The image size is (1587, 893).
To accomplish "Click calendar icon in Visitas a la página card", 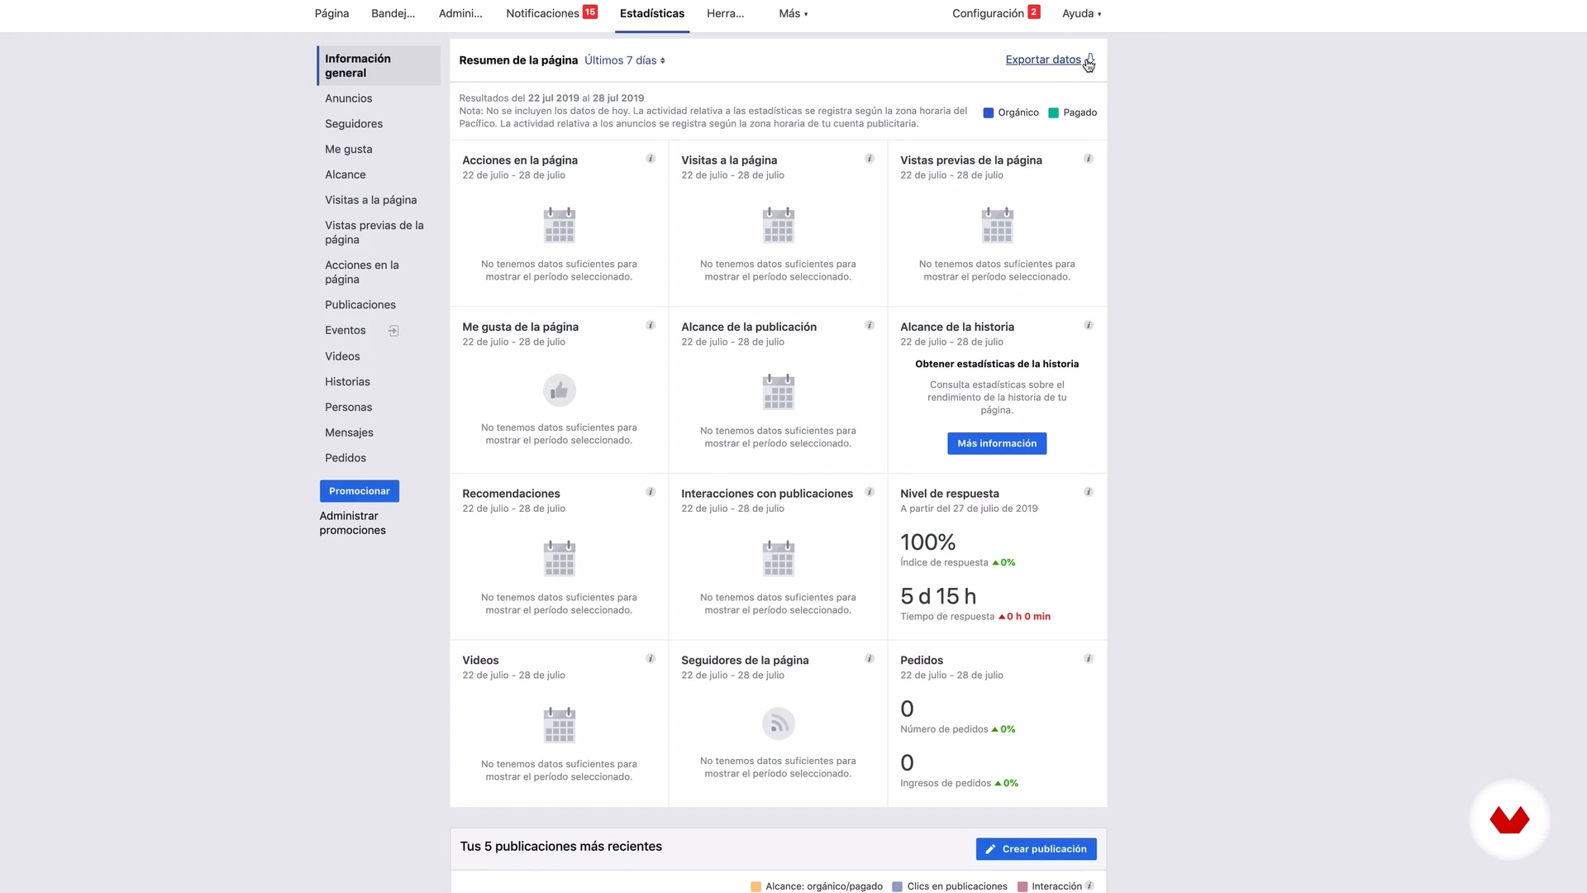I will (779, 225).
